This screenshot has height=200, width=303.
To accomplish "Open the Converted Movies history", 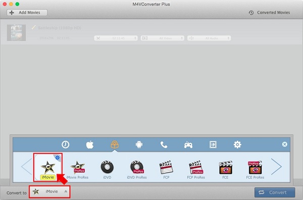I will [269, 13].
